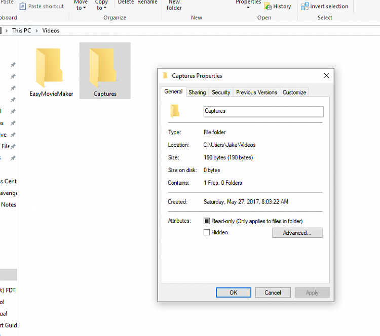This screenshot has height=336, width=380.
Task: Click the Apply button
Action: click(313, 292)
